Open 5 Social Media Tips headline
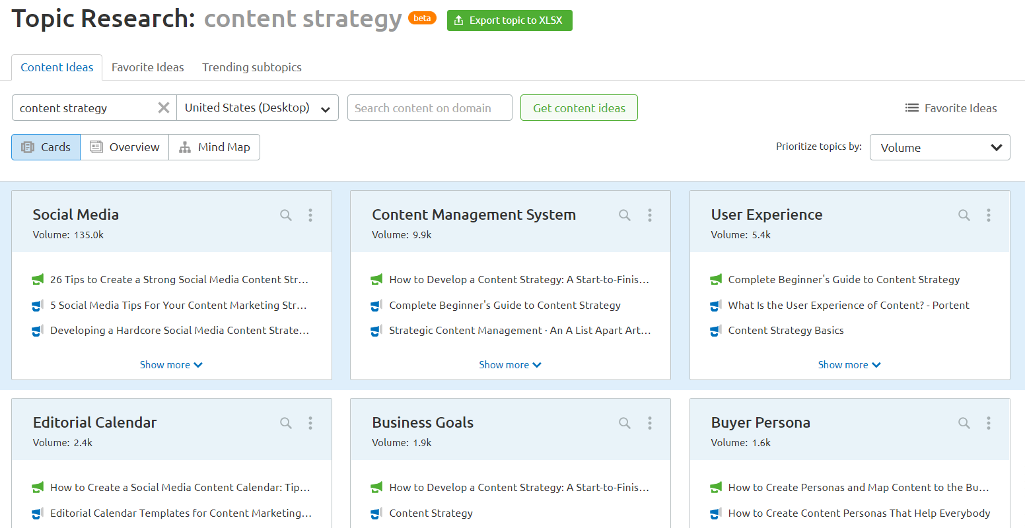This screenshot has height=528, width=1025. [178, 306]
